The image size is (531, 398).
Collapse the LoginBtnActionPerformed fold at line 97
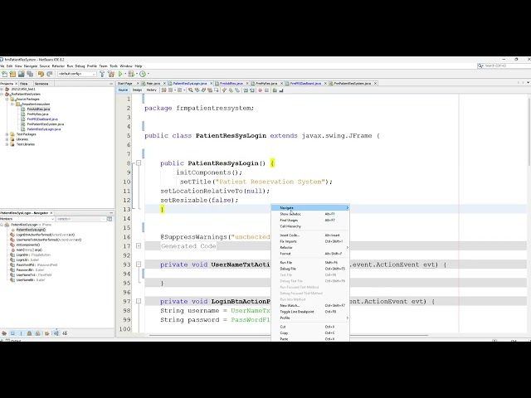click(x=139, y=301)
